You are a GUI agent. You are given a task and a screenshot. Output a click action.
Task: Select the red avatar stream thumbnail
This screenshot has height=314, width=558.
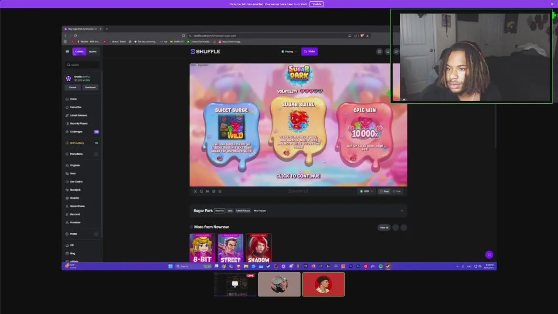click(323, 284)
